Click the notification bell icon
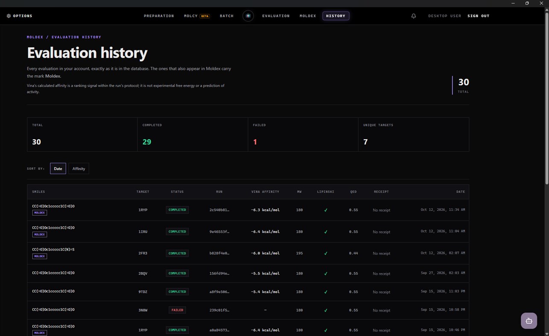 coord(414,16)
